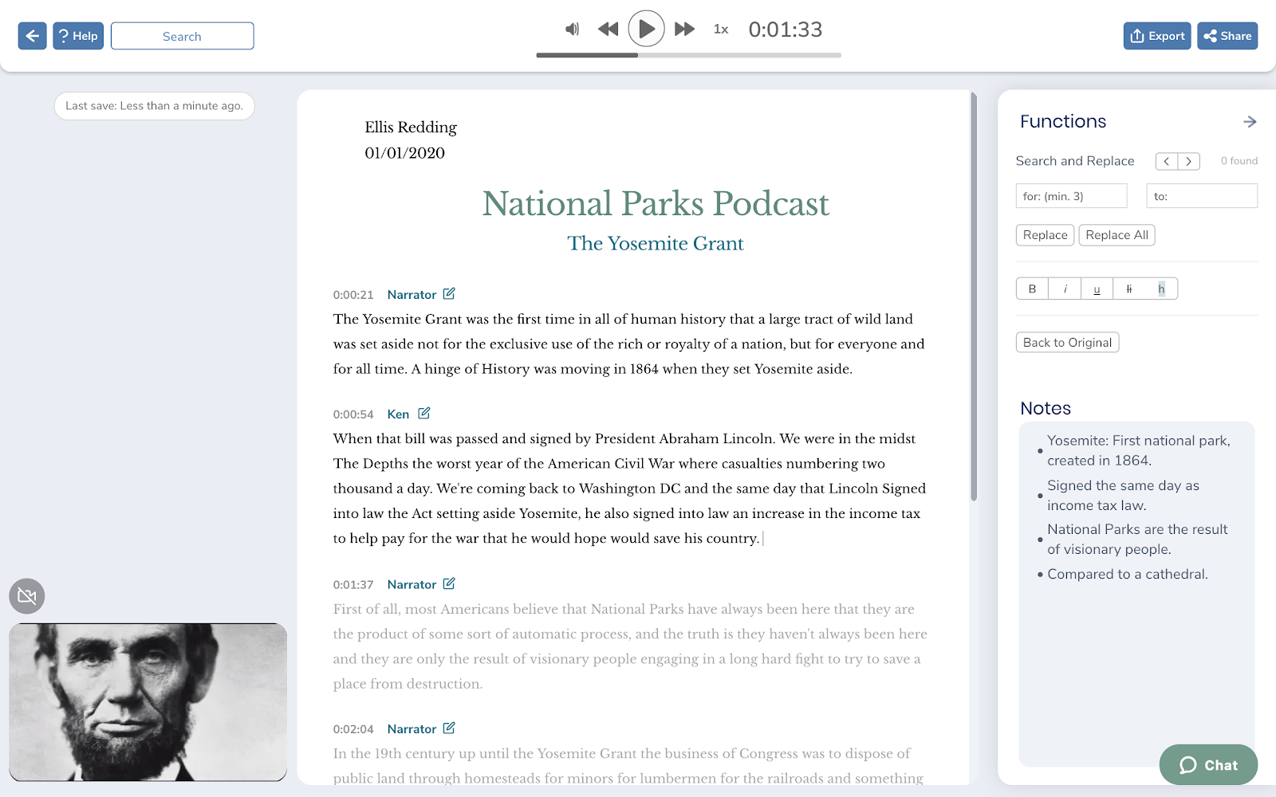Screen dimensions: 1276x797
Task: Jump to timestamp 0:01:37
Action: click(x=353, y=585)
